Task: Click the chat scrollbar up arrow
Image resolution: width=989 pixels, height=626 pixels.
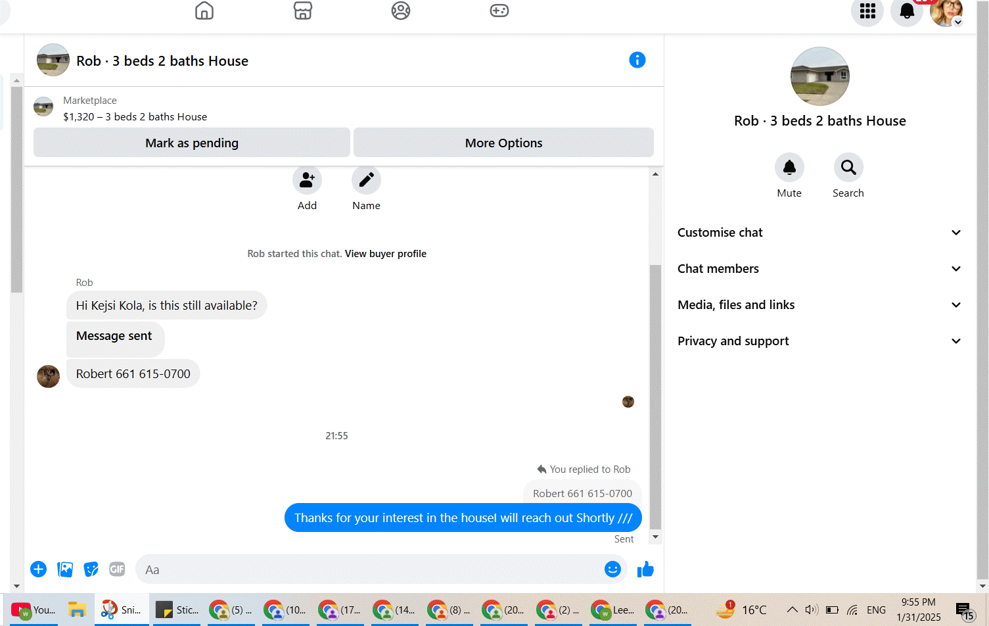Action: (655, 174)
